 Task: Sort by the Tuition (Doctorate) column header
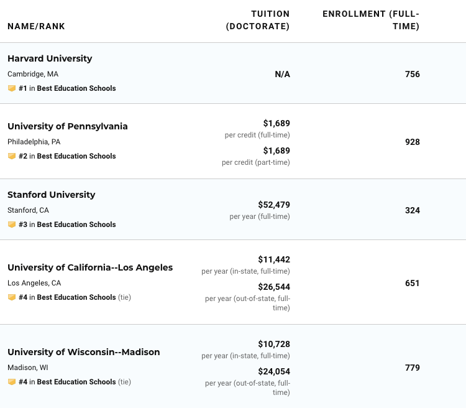(258, 20)
